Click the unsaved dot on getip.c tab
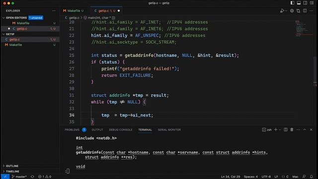Viewport: 318px width, 179px height. point(119,11)
